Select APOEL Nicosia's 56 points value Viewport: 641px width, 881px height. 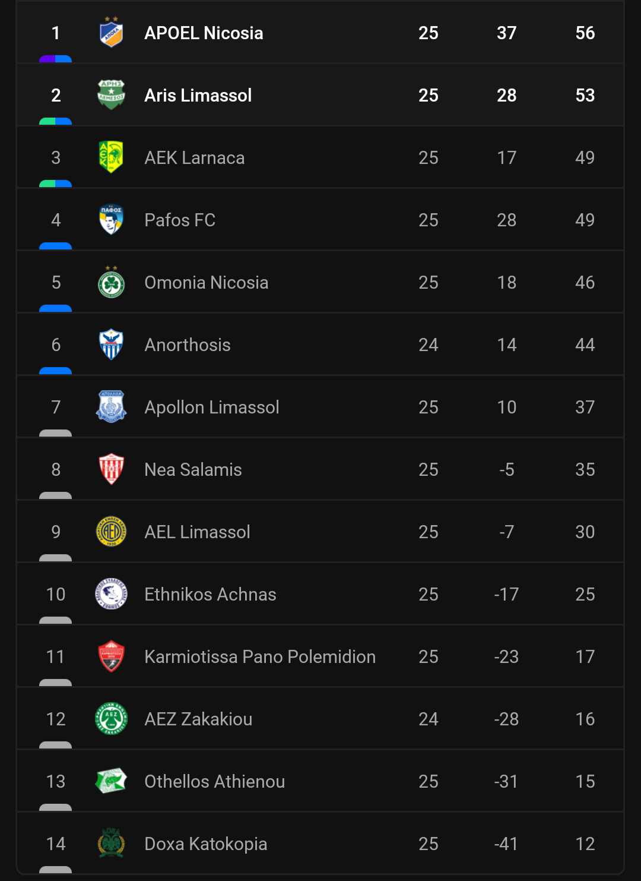[x=585, y=33]
